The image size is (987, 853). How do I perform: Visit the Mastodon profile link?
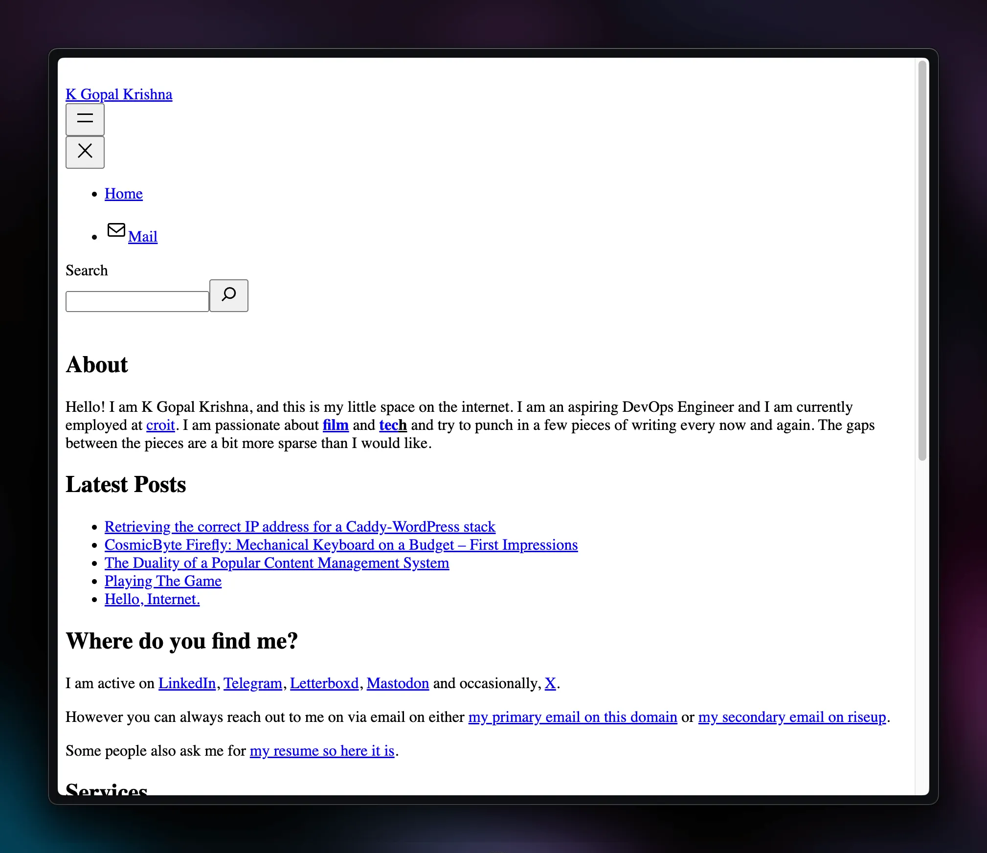(397, 683)
